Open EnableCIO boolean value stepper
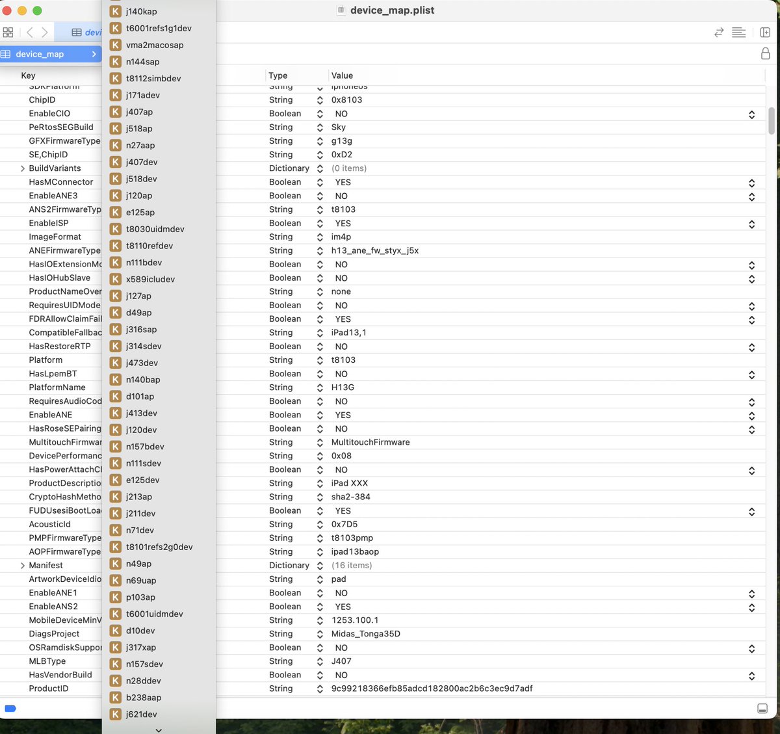Image resolution: width=780 pixels, height=734 pixels. tap(752, 114)
